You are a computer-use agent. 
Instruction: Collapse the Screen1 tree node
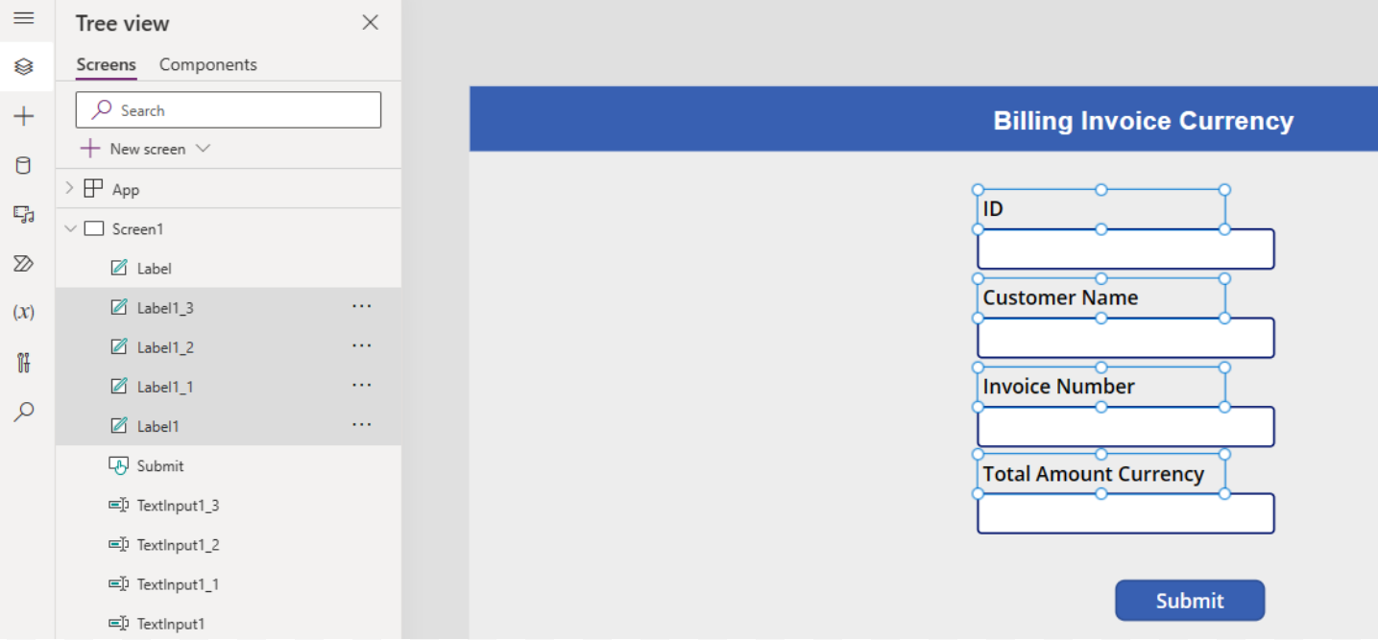coord(69,228)
